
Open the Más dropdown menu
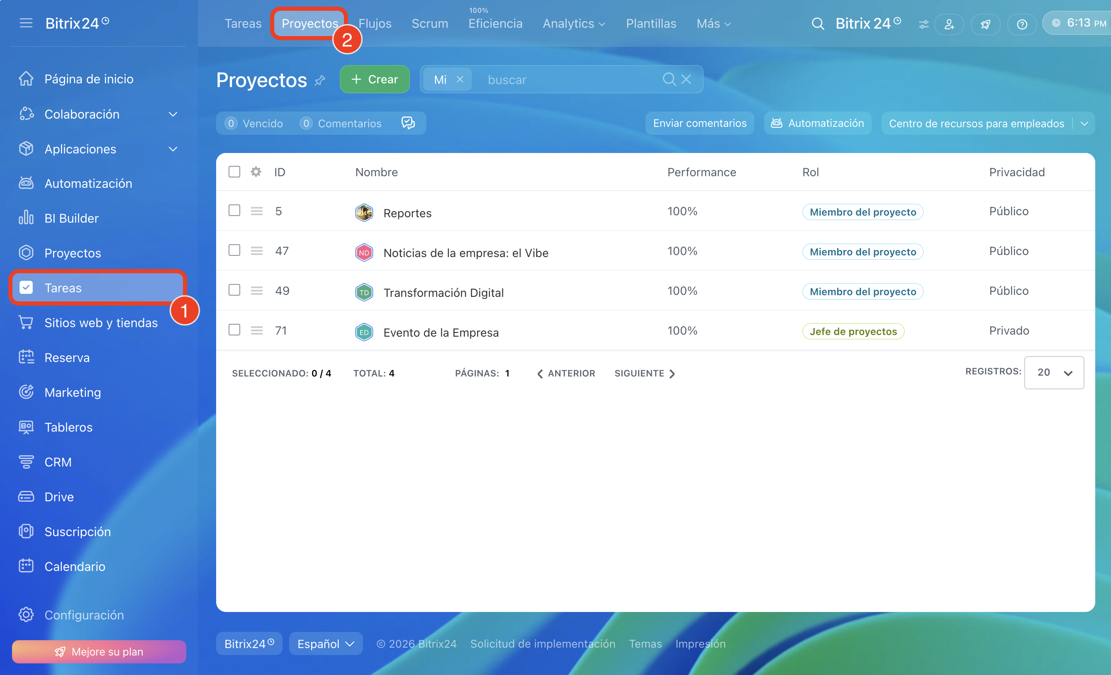[713, 24]
